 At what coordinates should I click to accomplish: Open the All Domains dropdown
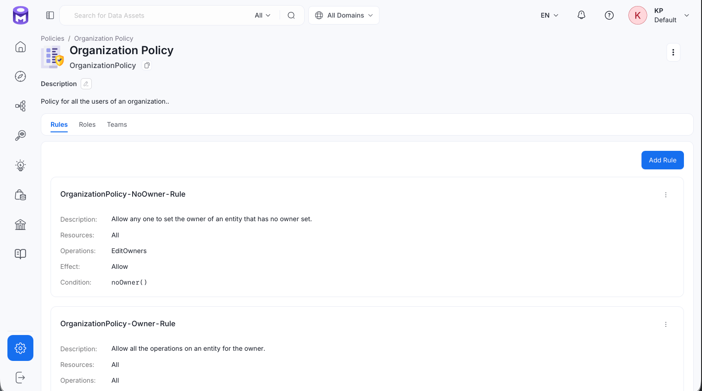coord(344,15)
